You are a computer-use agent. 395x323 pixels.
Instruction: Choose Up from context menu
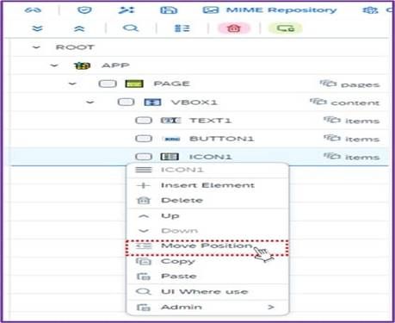(x=207, y=216)
